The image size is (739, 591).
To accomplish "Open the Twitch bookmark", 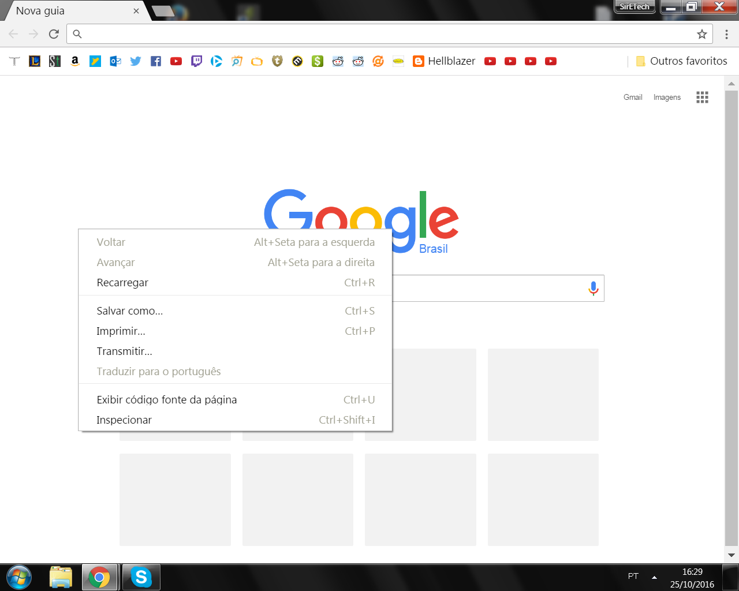I will [196, 61].
